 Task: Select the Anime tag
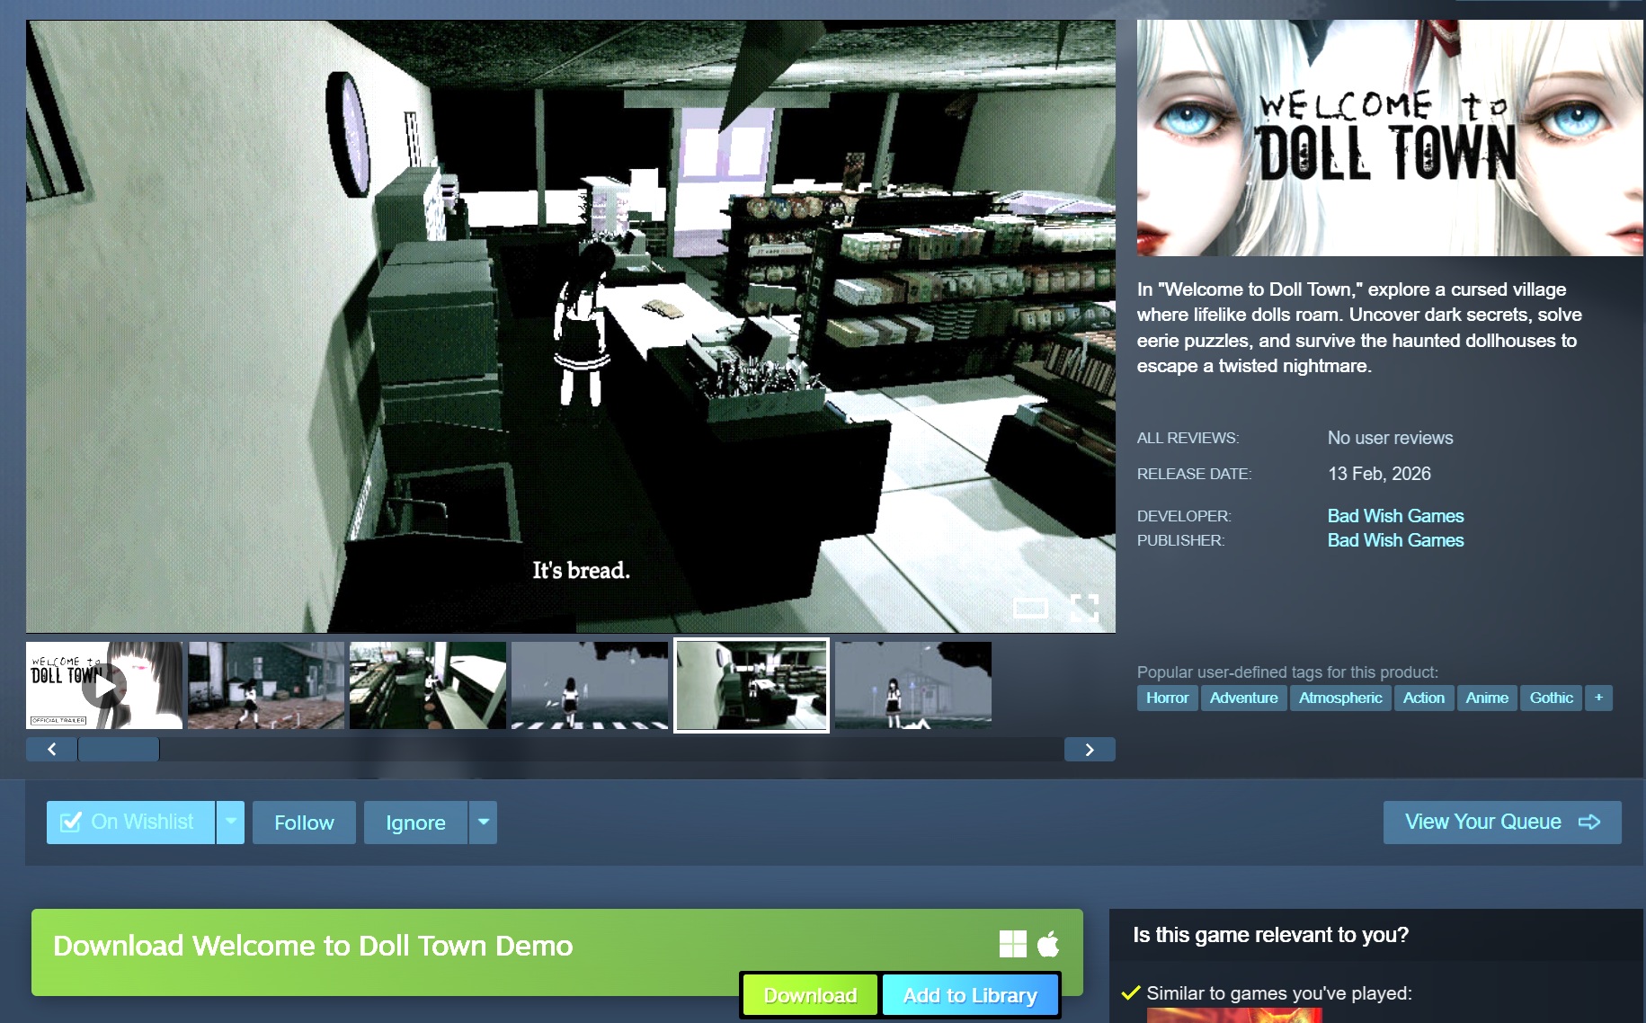(x=1487, y=698)
